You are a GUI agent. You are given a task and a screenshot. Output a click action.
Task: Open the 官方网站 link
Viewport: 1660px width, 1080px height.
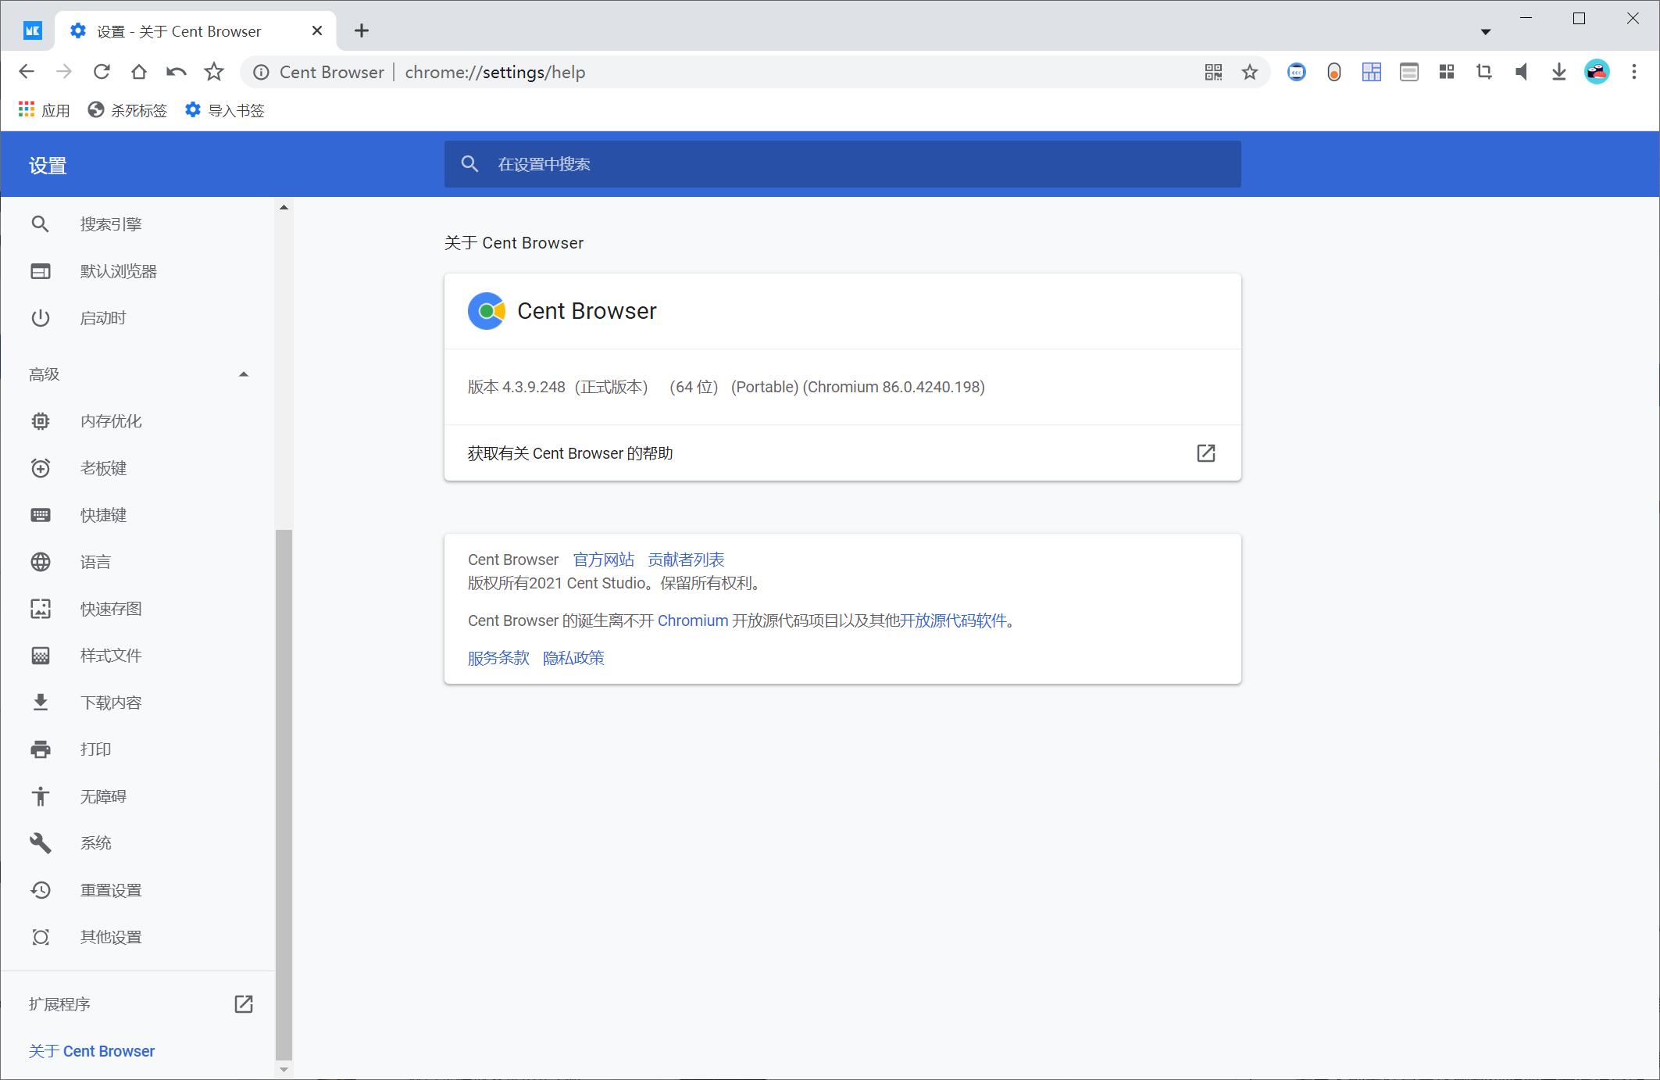click(603, 560)
